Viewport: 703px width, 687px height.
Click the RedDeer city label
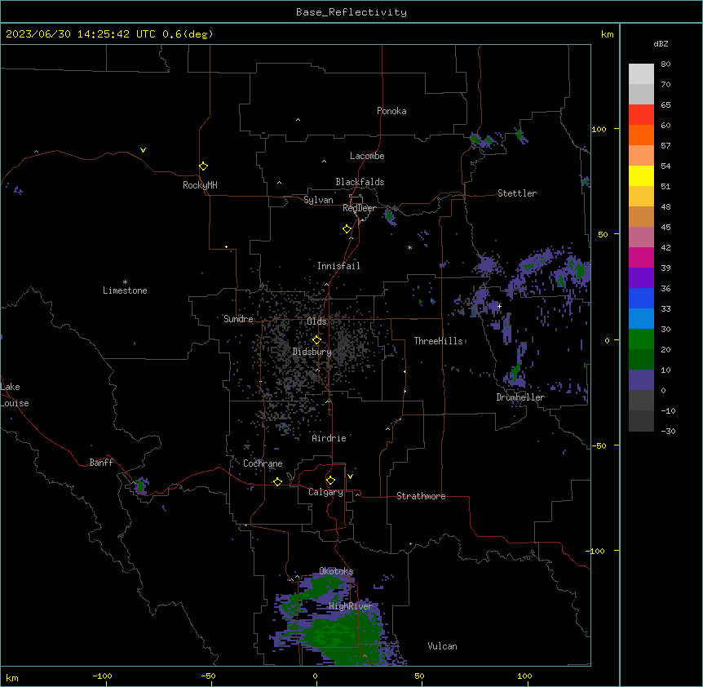[x=359, y=208]
